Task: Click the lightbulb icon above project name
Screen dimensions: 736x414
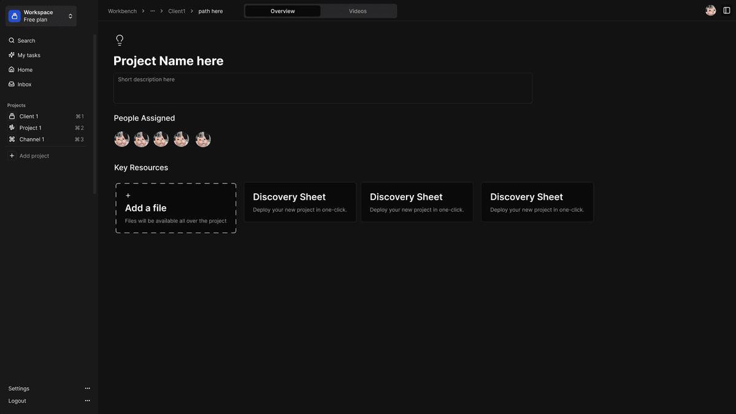Action: [x=120, y=40]
